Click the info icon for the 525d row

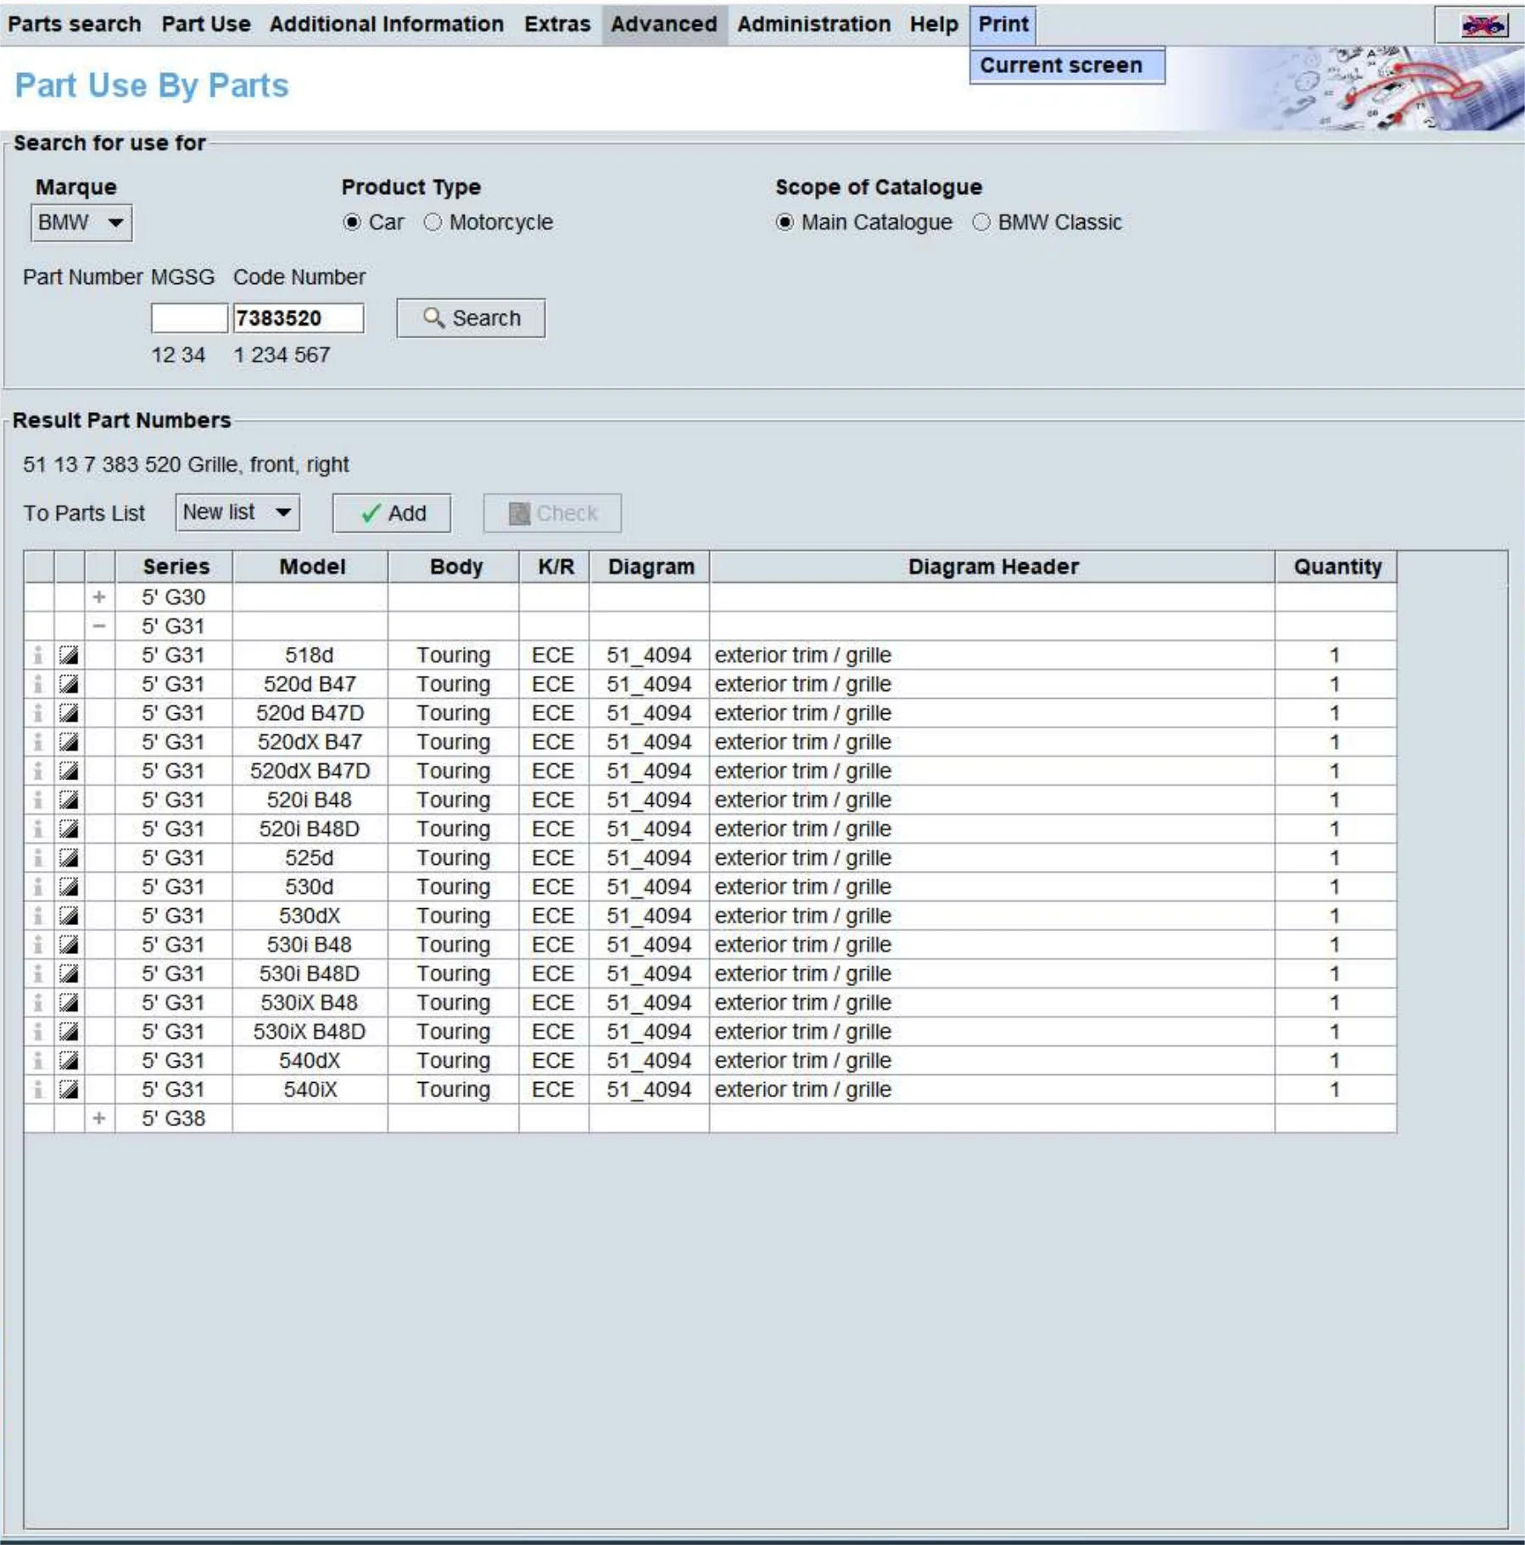pos(38,858)
